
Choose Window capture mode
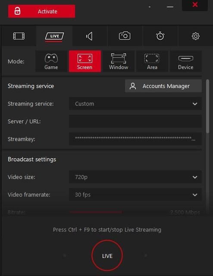[x=119, y=61]
